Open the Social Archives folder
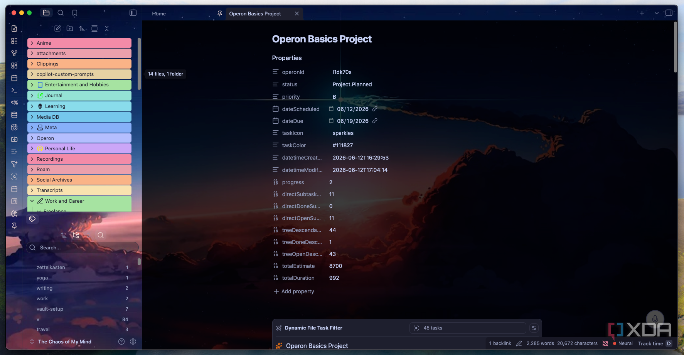Image resolution: width=684 pixels, height=355 pixels. [x=79, y=180]
